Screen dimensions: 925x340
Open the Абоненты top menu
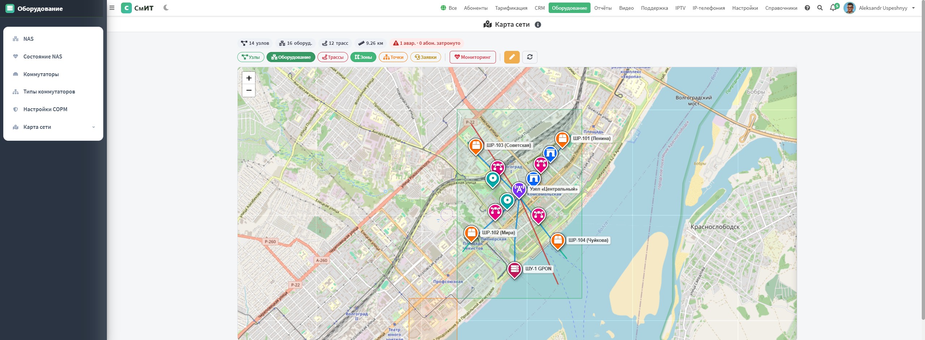point(475,8)
